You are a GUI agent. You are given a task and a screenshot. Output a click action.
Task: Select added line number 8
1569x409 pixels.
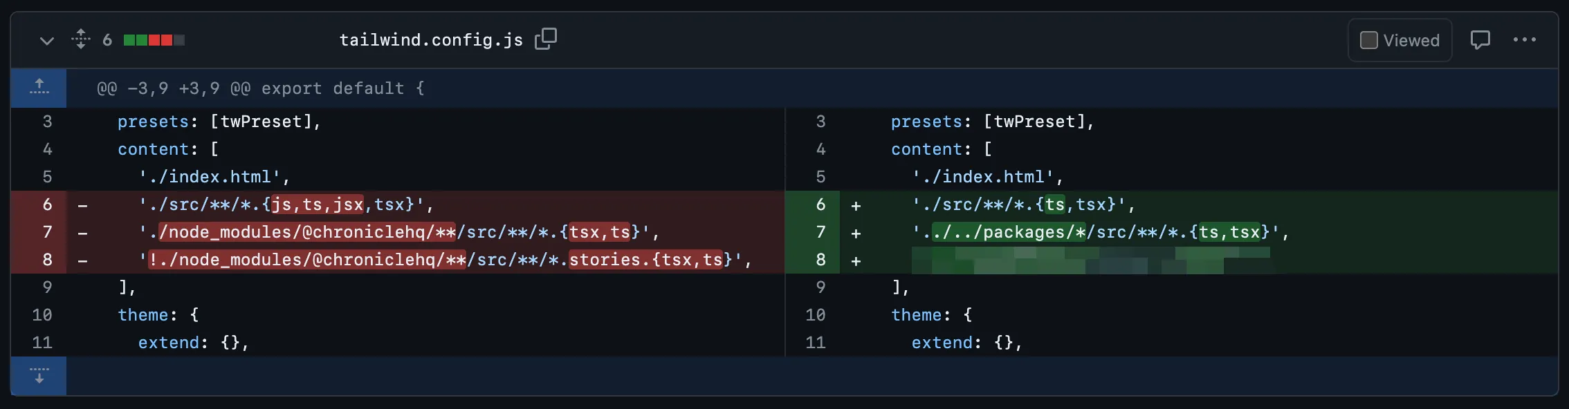point(820,260)
